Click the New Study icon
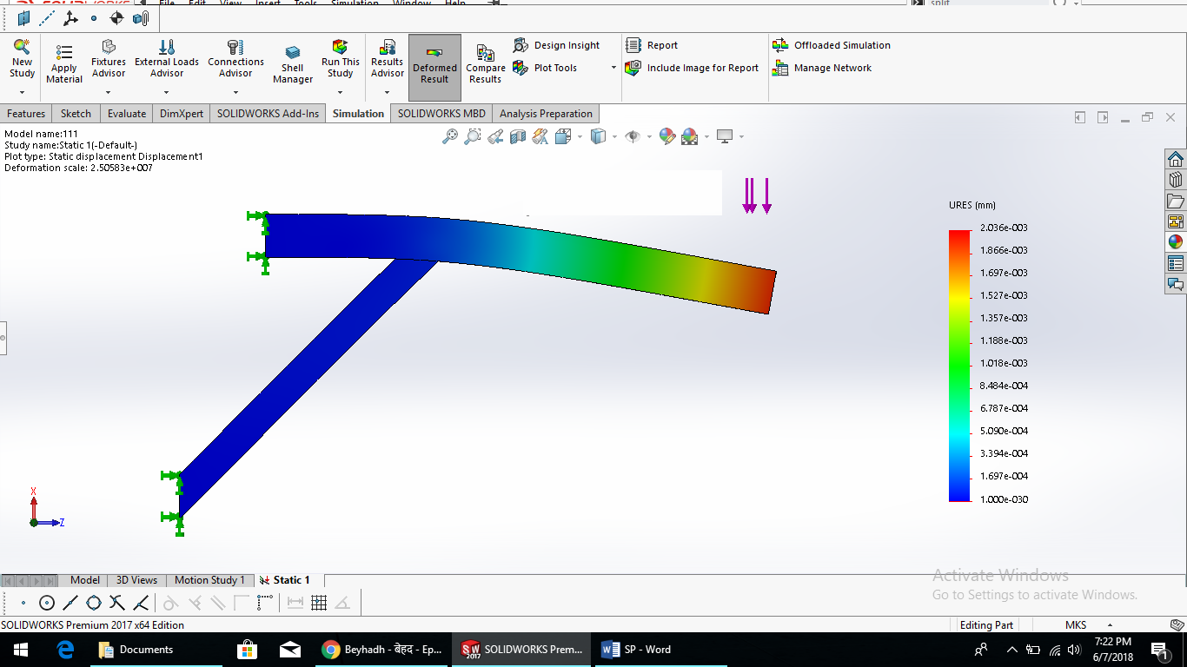The width and height of the screenshot is (1187, 667). point(22,59)
